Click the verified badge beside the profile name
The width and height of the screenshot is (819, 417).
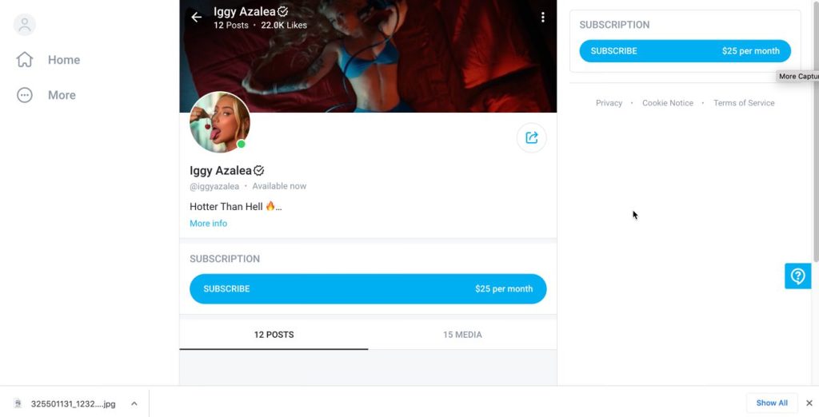point(259,170)
